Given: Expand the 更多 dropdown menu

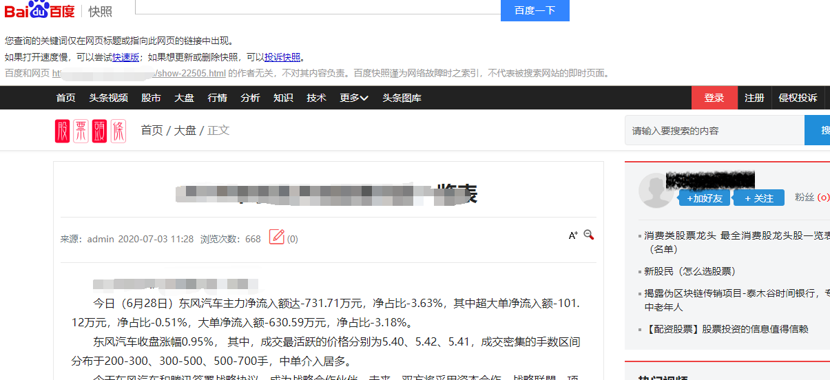Looking at the screenshot, I should tap(354, 98).
